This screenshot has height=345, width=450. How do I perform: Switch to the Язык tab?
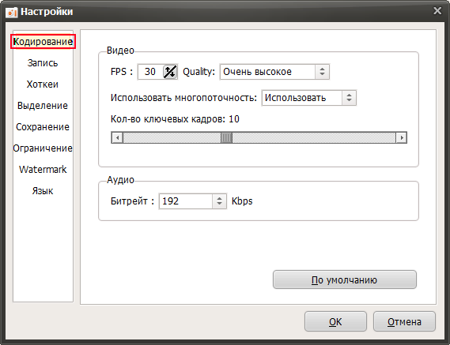pos(43,191)
